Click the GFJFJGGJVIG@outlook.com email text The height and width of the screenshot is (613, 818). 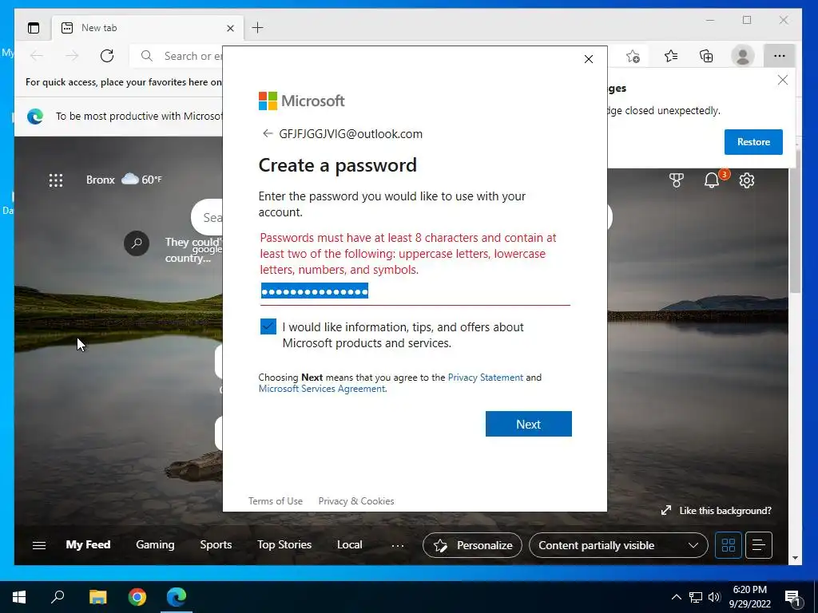click(x=351, y=133)
